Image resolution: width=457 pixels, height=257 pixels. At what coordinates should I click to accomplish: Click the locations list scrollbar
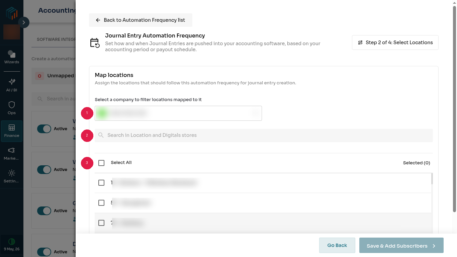pos(432,179)
